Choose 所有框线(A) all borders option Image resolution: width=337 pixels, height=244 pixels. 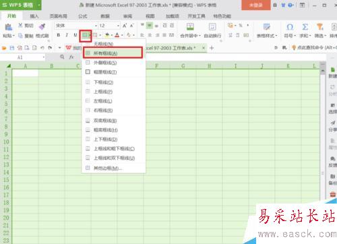pos(113,53)
